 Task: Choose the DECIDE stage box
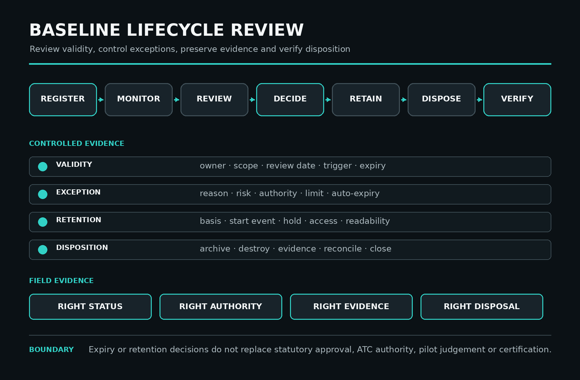(290, 100)
